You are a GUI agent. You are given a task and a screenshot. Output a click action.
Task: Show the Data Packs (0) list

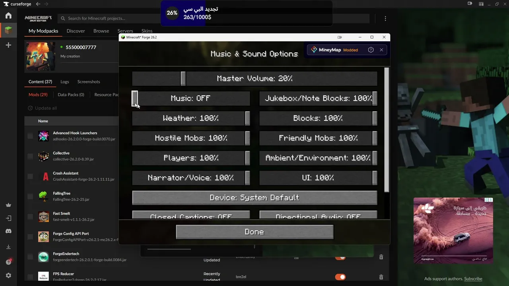pos(71,95)
